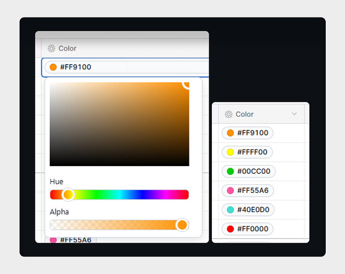
Task: Select the #FF9100 cell in right table
Action: tap(248, 133)
